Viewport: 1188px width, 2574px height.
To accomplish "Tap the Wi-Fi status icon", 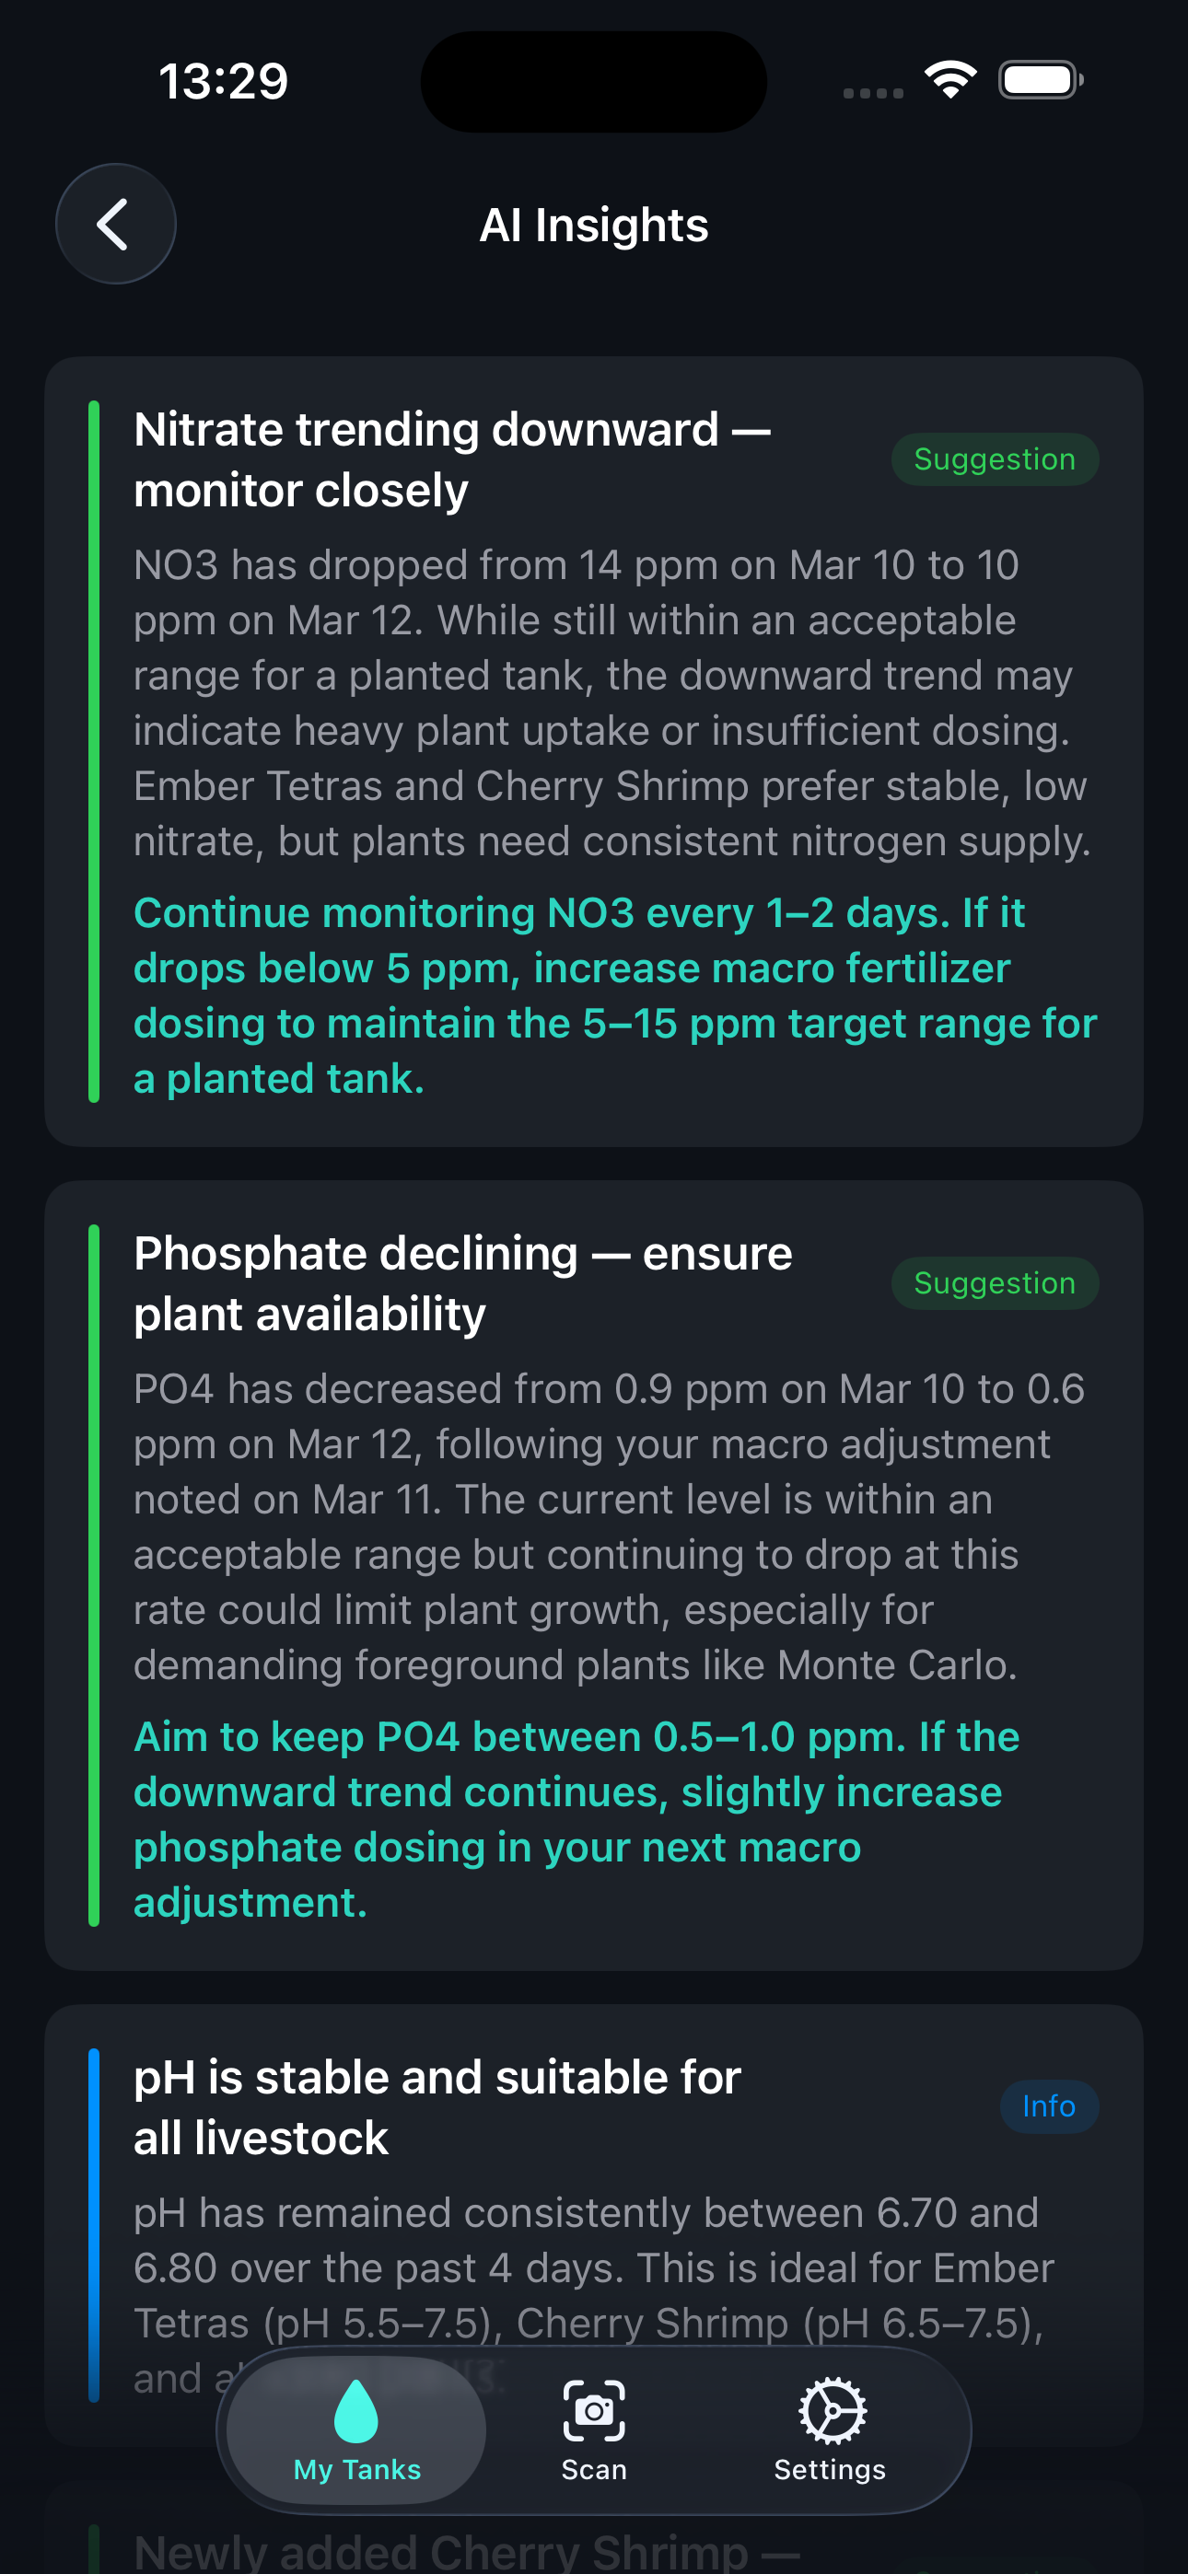I will pyautogui.click(x=950, y=80).
